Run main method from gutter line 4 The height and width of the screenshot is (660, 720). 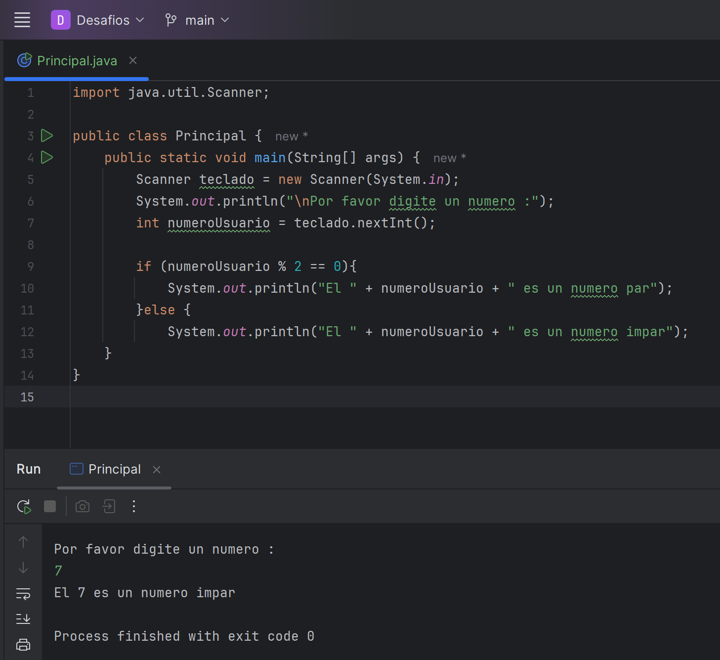pos(47,157)
